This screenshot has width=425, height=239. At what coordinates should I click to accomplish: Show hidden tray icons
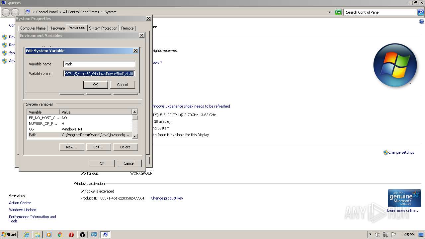[371, 235]
